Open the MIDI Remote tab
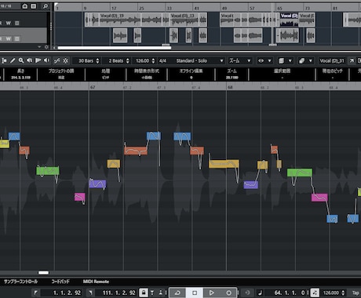 (96, 282)
